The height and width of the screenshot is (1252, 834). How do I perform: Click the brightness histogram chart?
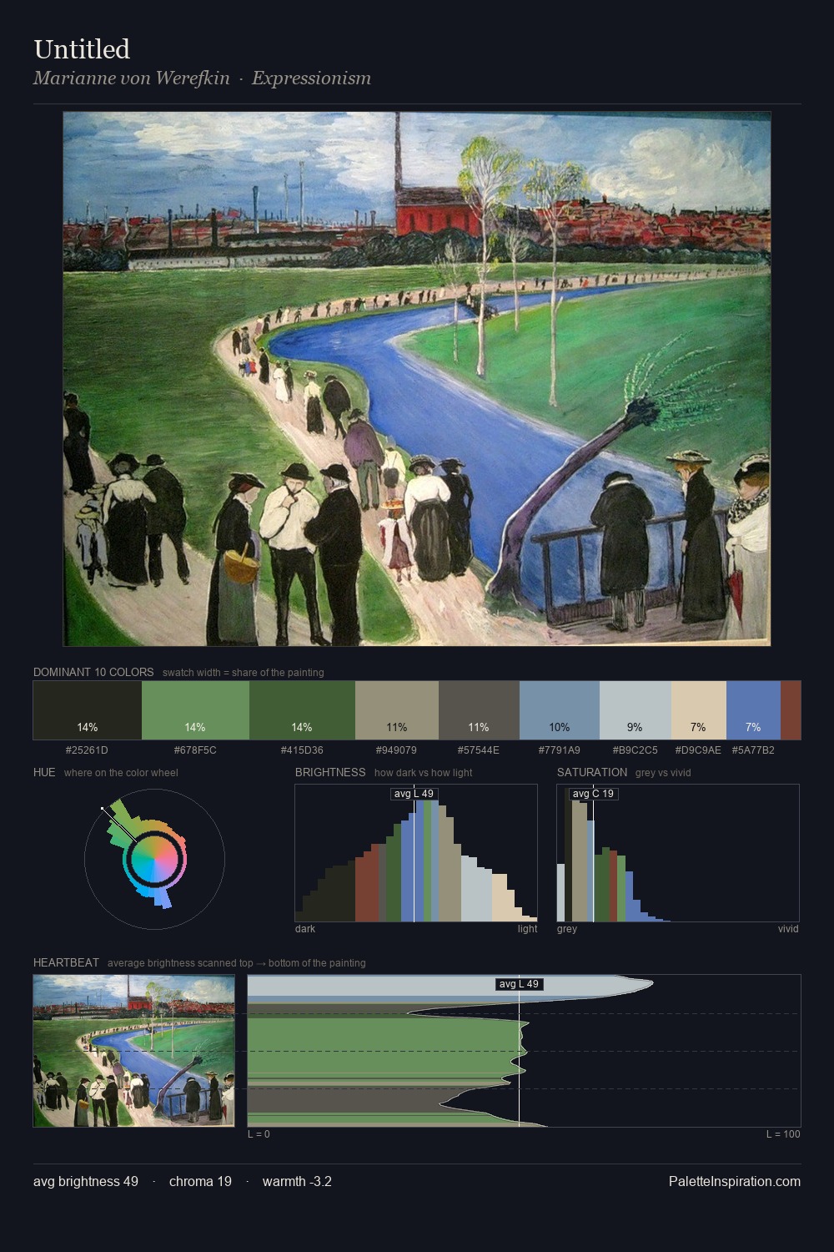[x=416, y=853]
